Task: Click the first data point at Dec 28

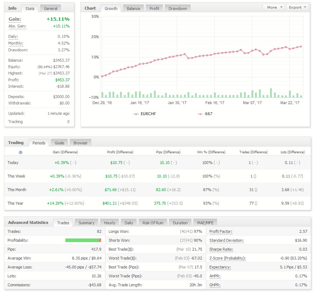Action: [102, 76]
